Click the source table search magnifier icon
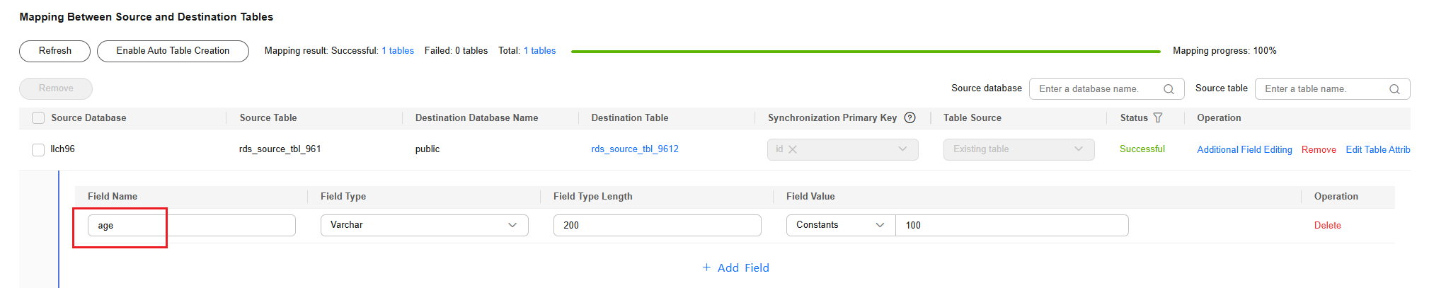Screen dimensions: 1429x288 tap(1394, 89)
